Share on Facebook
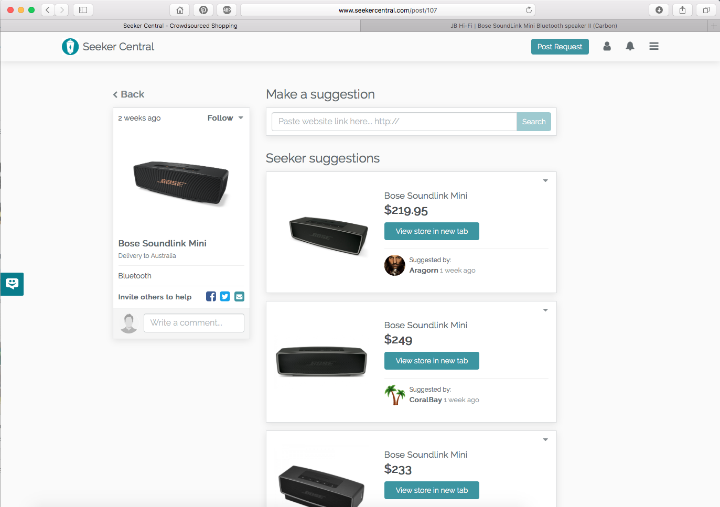Image resolution: width=720 pixels, height=507 pixels. 211,296
